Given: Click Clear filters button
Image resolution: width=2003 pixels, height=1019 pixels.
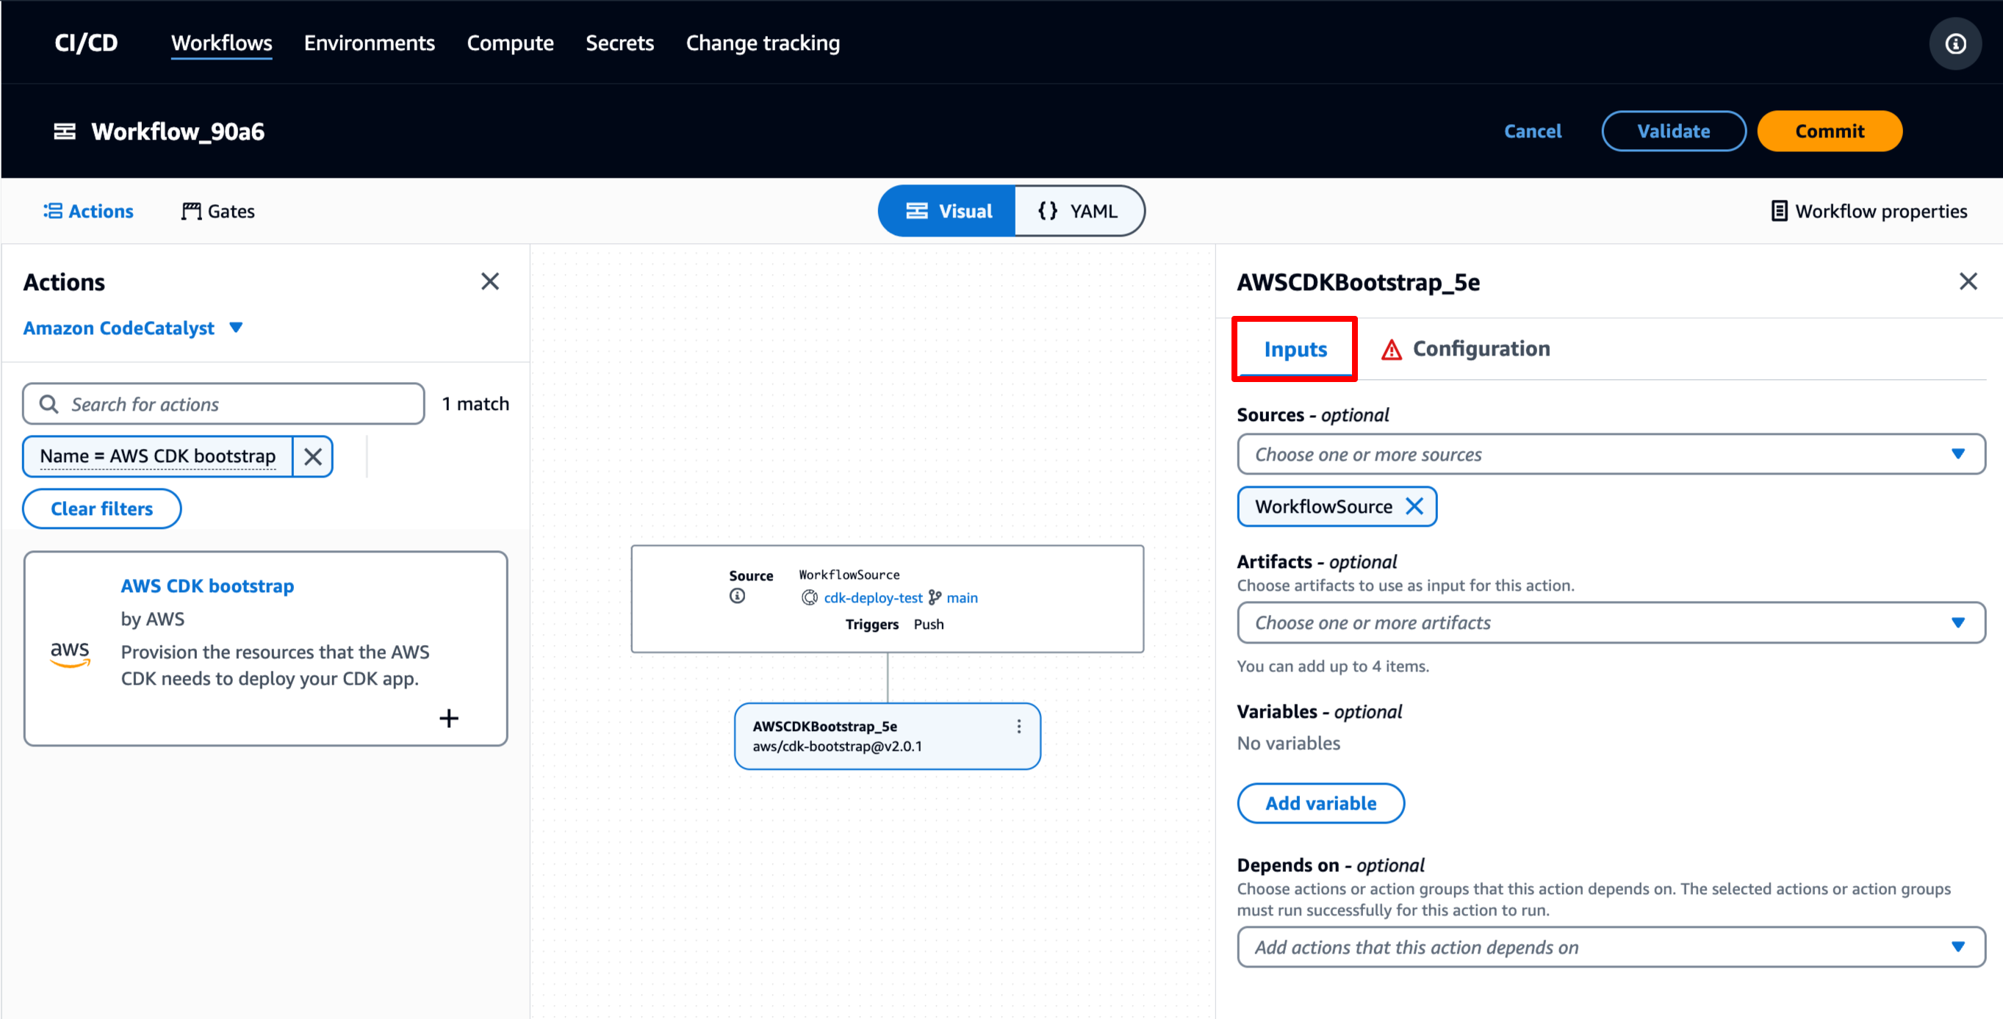Looking at the screenshot, I should [102, 509].
